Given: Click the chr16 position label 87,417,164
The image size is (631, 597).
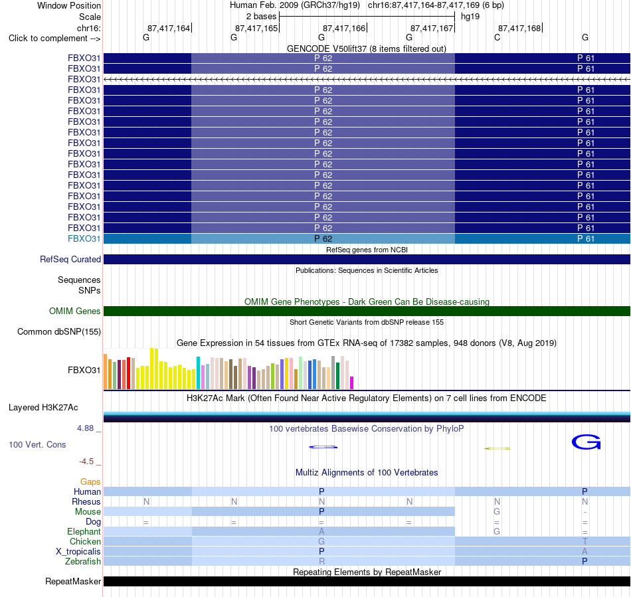Looking at the screenshot, I should pos(169,28).
